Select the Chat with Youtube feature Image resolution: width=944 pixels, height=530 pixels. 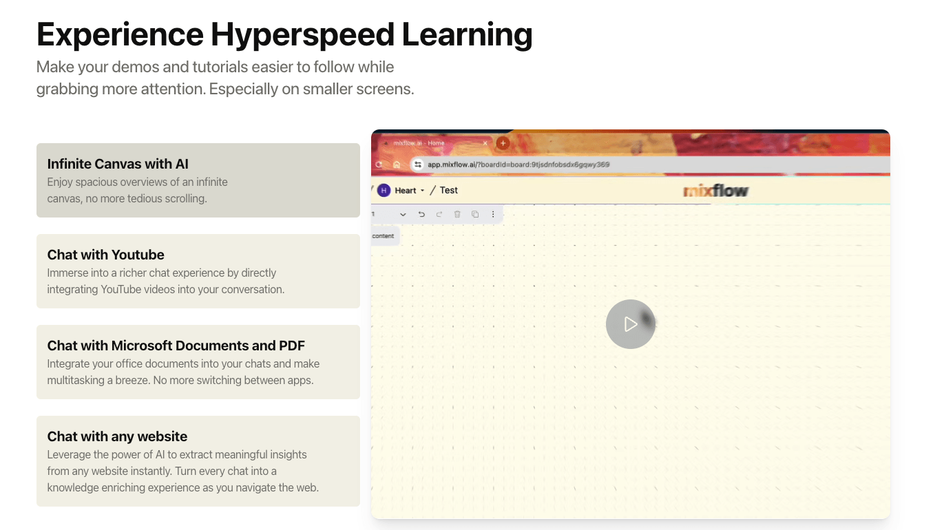pos(198,271)
